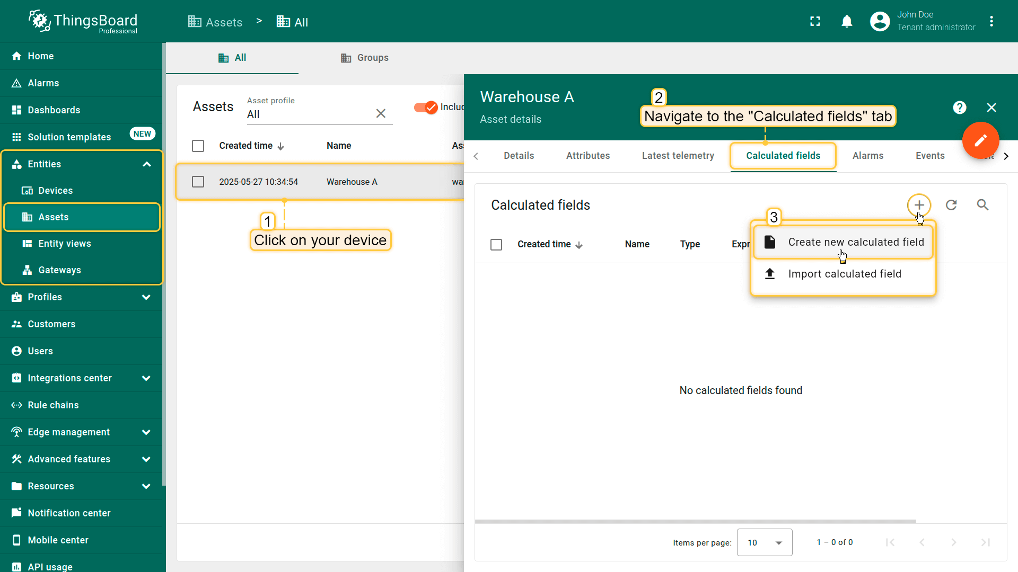Clear the Asset profile filter
Viewport: 1018px width, 572px height.
pyautogui.click(x=381, y=113)
